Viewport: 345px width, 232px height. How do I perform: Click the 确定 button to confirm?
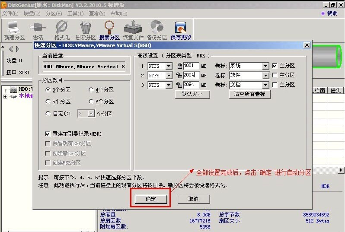click(150, 199)
